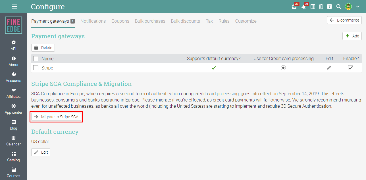The width and height of the screenshot is (366, 180).
Task: Open notifications bell with 39 badge
Action: click(304, 6)
